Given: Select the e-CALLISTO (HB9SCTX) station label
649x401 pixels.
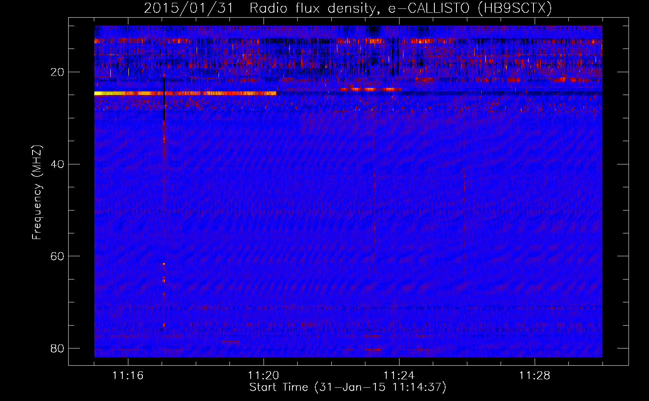Looking at the screenshot, I should tap(470, 8).
